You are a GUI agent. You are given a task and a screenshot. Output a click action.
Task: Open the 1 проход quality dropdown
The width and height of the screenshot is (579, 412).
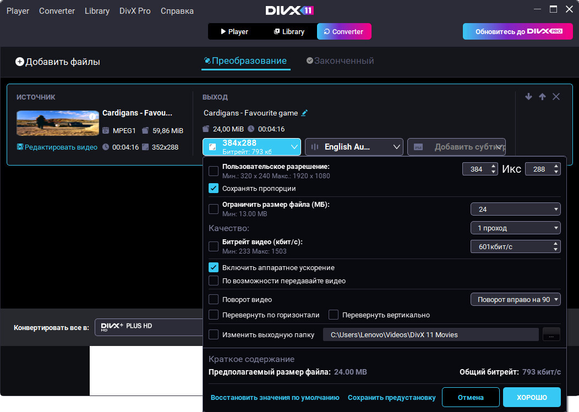pos(516,228)
